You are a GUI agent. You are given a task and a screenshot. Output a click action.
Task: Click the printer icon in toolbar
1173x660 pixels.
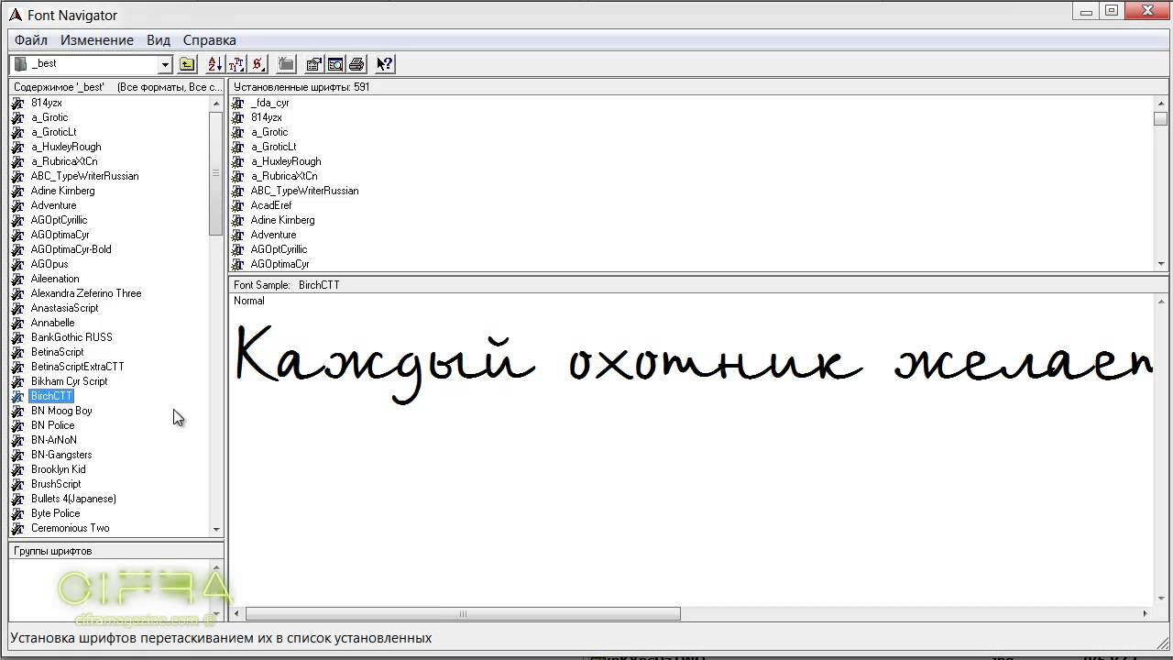click(357, 64)
